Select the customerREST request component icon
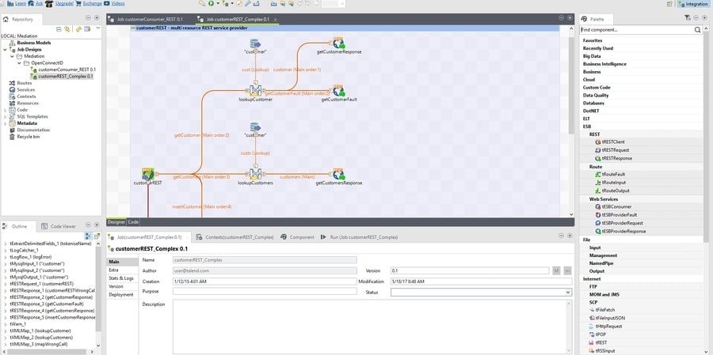Screen dimensions: 713x355 coord(147,173)
